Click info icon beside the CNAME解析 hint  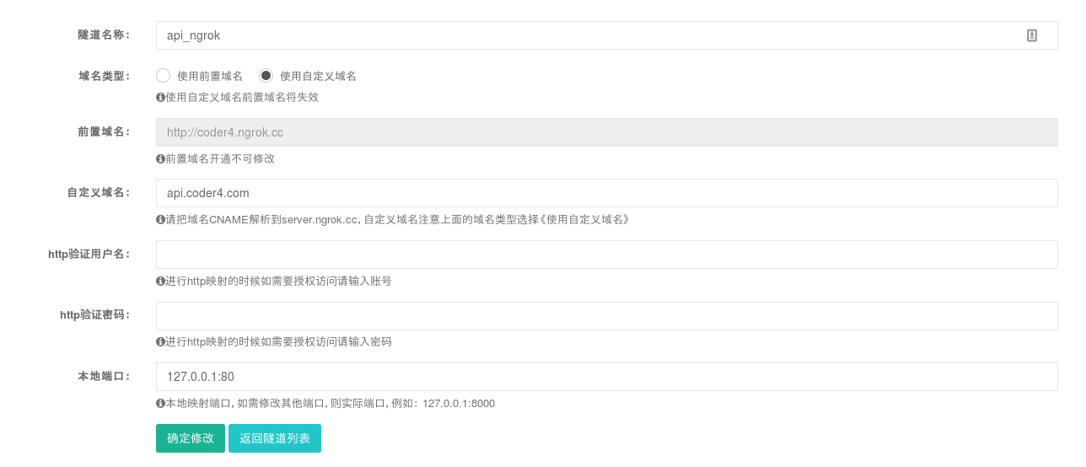coord(160,220)
